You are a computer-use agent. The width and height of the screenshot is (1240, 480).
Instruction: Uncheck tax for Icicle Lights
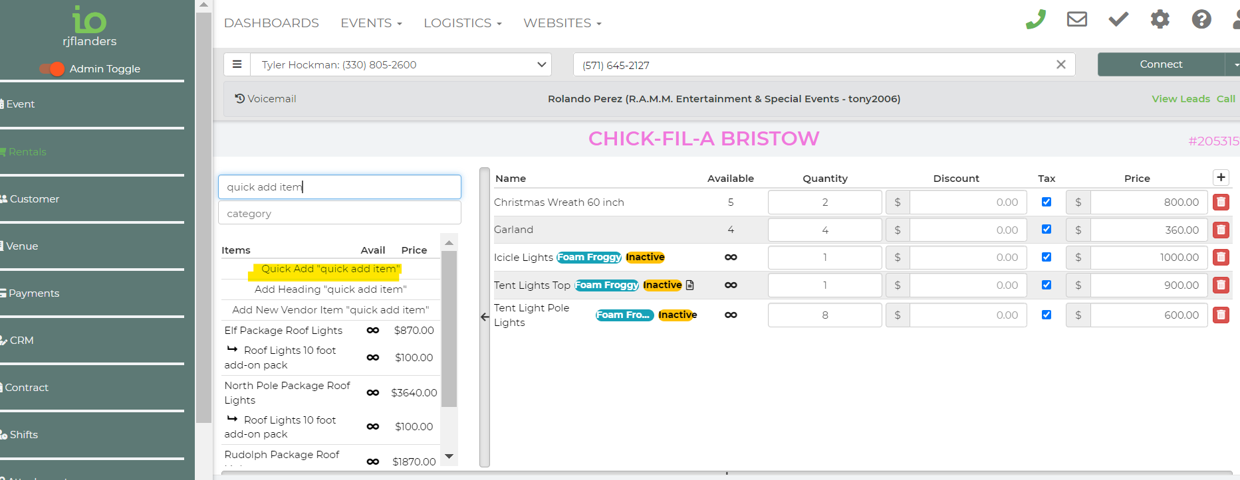tap(1047, 257)
